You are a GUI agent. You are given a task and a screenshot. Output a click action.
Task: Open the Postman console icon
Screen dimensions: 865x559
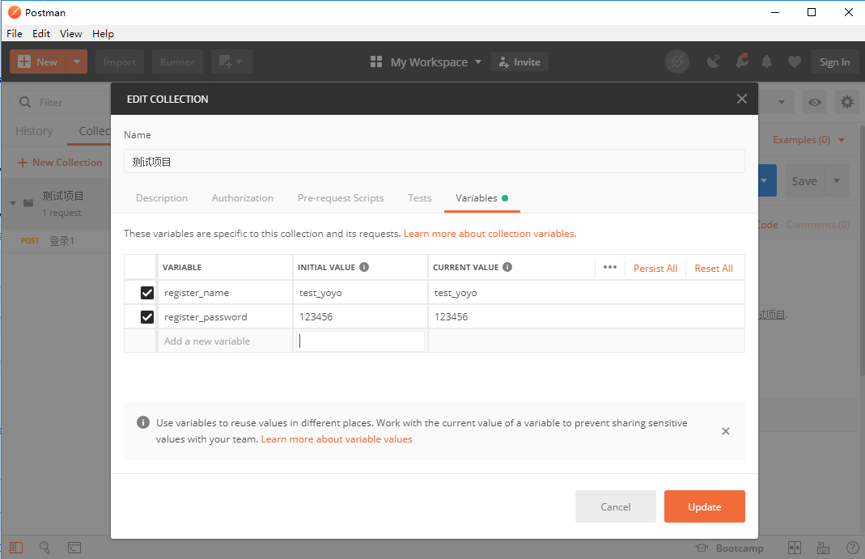pos(74,548)
